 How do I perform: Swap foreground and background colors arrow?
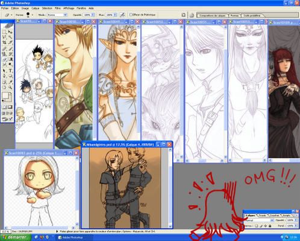pyautogui.click(x=11, y=93)
